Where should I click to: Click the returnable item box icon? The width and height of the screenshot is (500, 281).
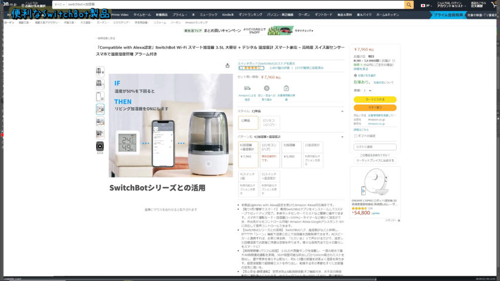click(x=286, y=88)
